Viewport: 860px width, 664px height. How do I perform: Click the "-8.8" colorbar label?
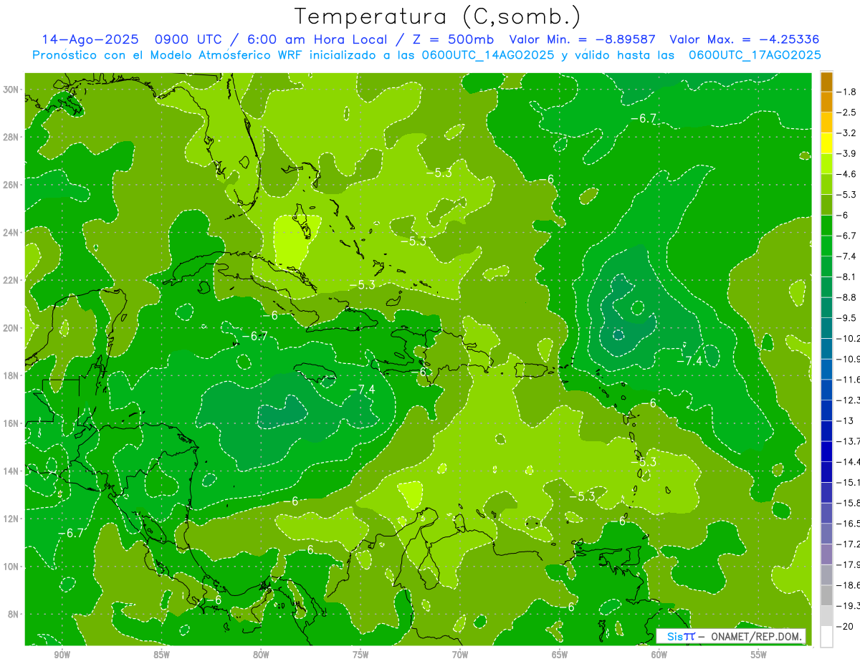coord(847,297)
